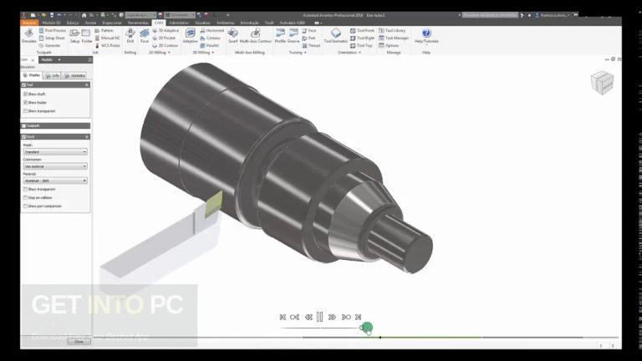Select the Drill tool icon
This screenshot has width=642, height=361.
[x=130, y=33]
